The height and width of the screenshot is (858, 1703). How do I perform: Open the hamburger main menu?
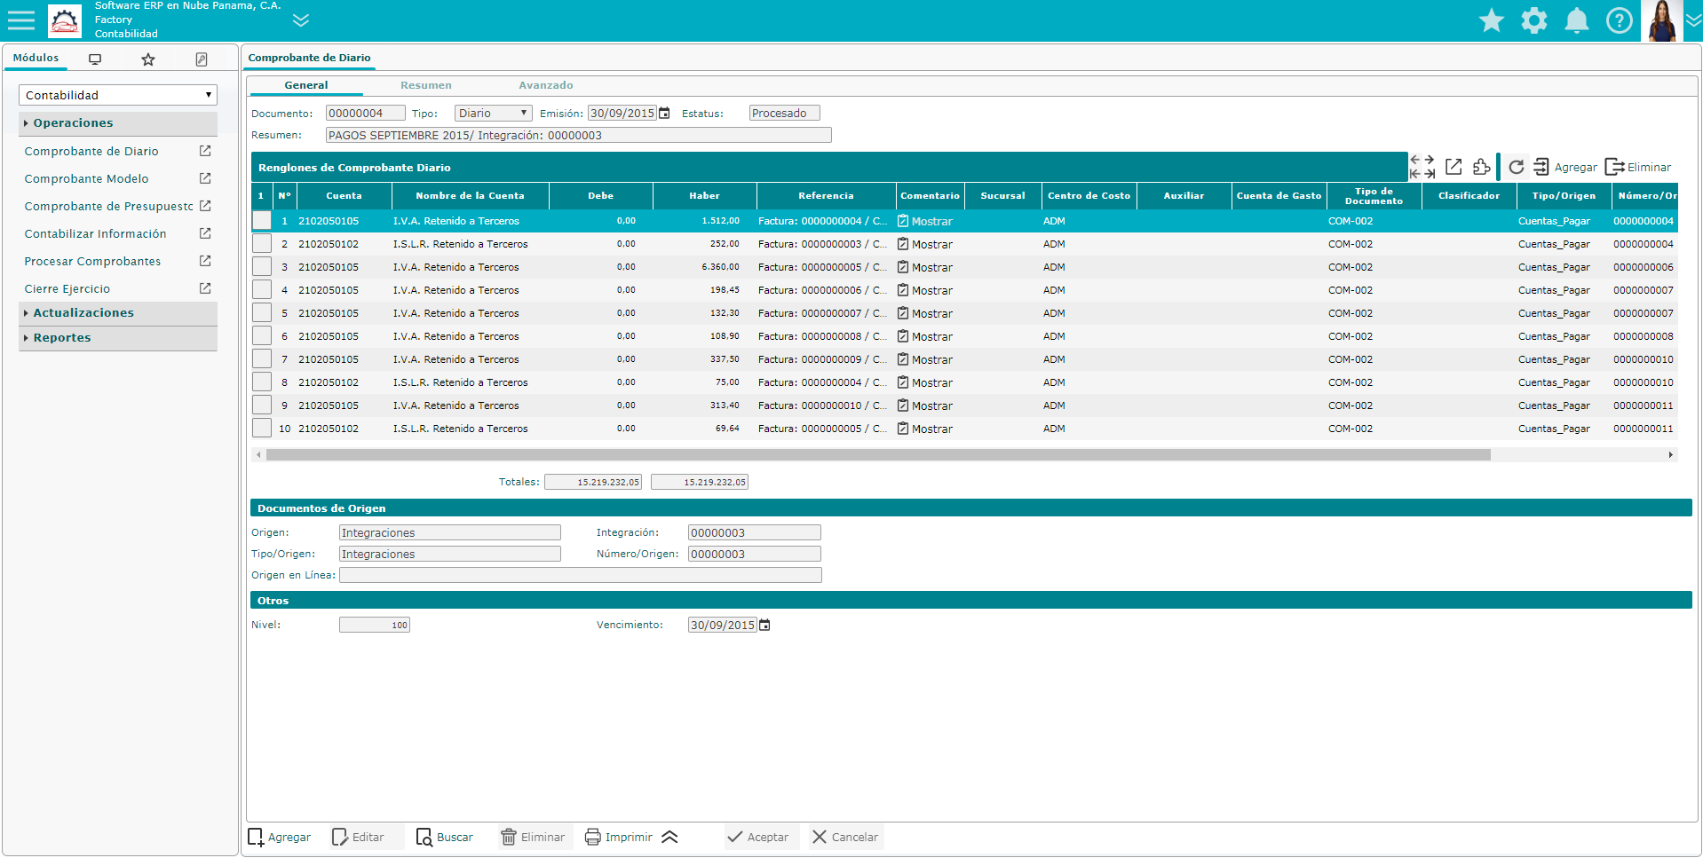21,20
